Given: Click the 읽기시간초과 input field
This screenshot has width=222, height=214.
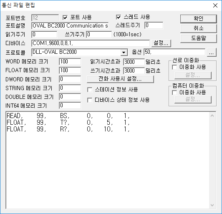Looking at the screenshot, I should coord(134,62).
